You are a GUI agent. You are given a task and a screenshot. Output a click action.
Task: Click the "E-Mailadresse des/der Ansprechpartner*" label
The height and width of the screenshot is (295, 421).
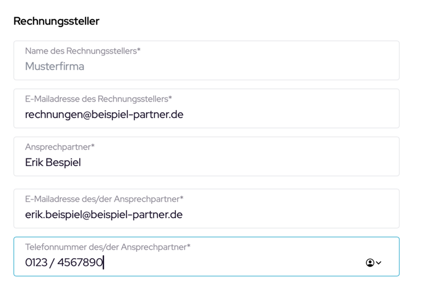click(104, 199)
